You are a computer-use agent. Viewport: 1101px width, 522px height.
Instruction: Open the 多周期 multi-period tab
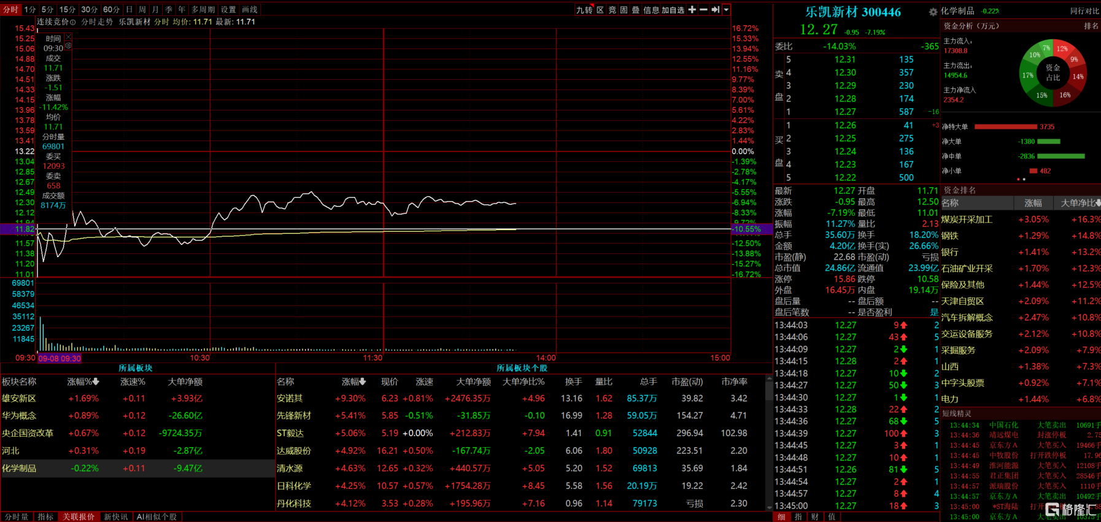(203, 10)
